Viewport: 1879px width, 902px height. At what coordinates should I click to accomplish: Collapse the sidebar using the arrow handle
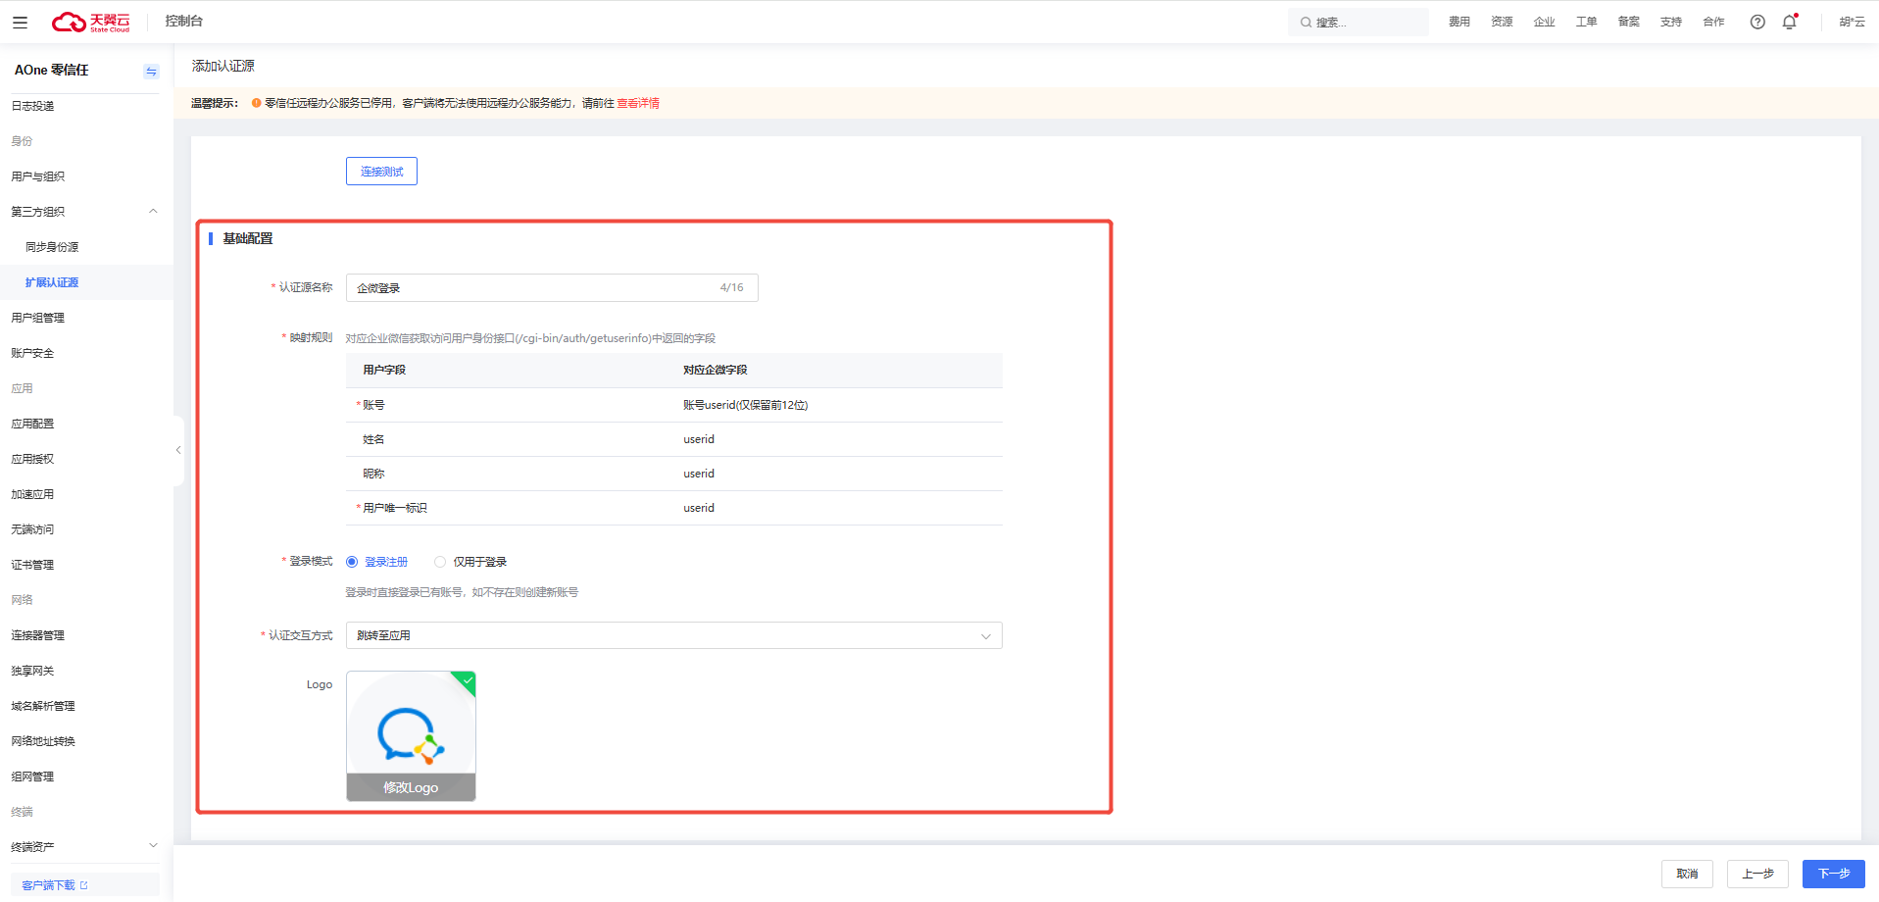(178, 450)
